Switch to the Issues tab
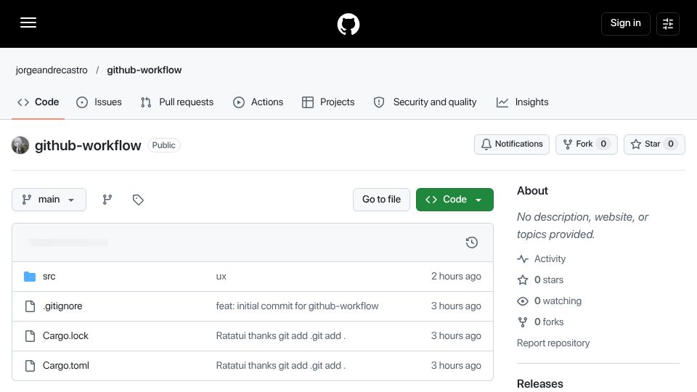Image resolution: width=697 pixels, height=392 pixels. point(99,102)
